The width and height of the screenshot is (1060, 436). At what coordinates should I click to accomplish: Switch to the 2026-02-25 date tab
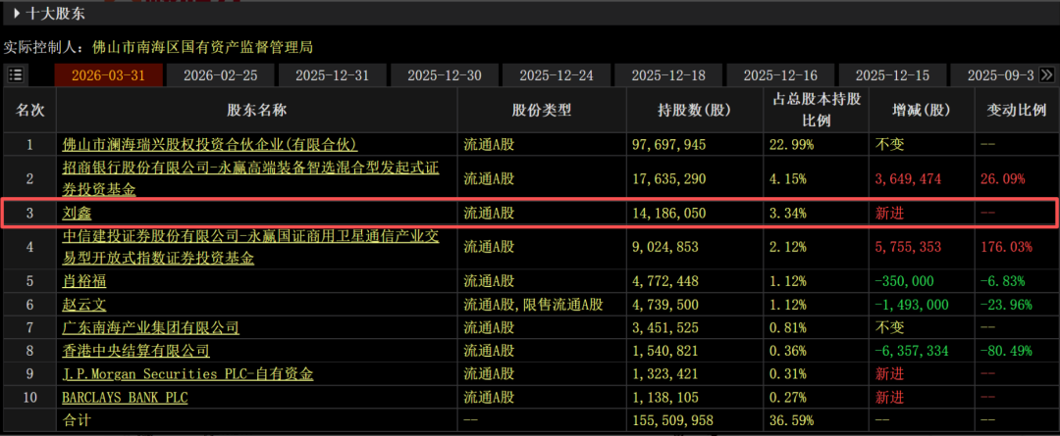coord(220,75)
